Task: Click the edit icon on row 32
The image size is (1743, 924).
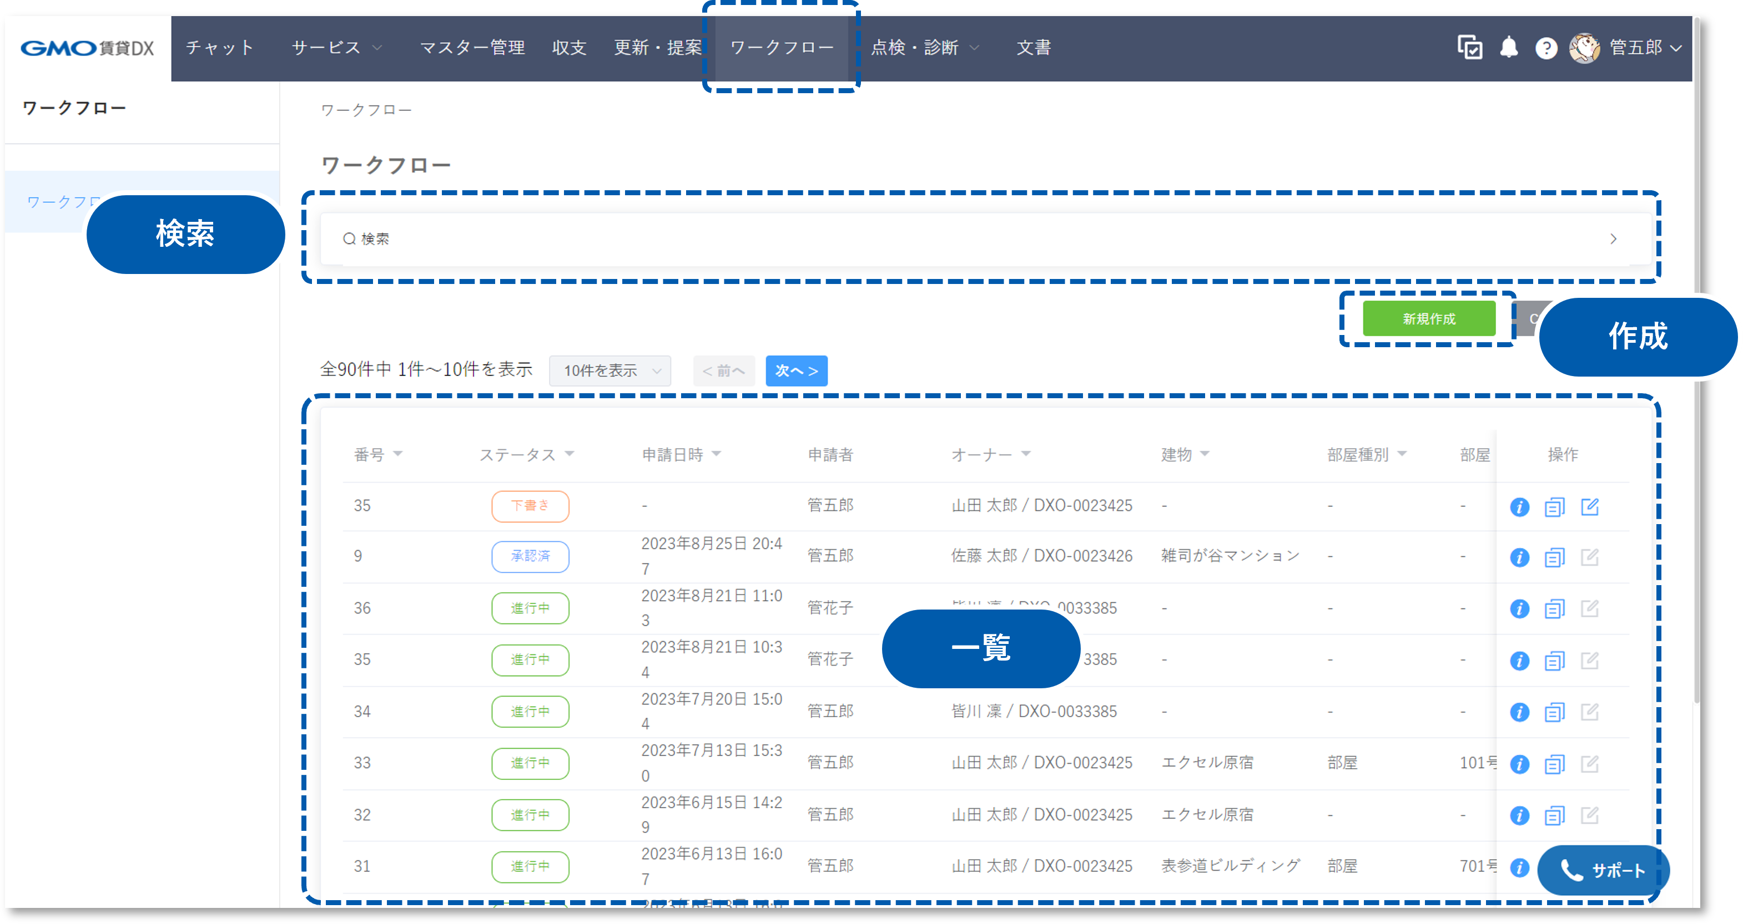Action: (1590, 815)
